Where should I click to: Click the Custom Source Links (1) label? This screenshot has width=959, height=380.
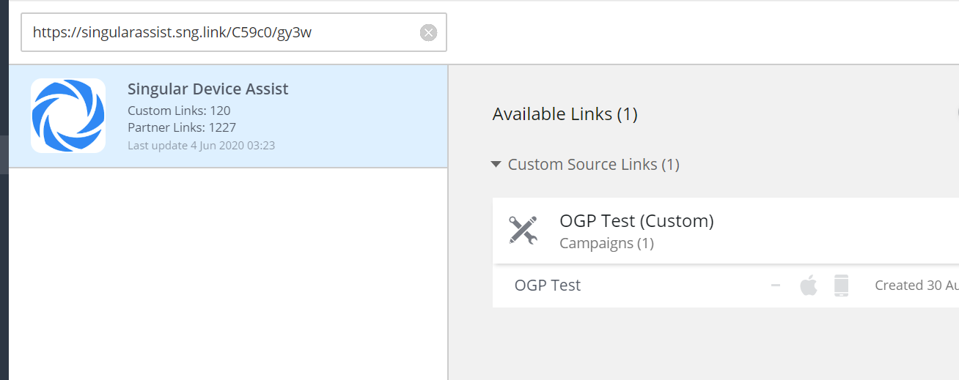[x=593, y=165]
